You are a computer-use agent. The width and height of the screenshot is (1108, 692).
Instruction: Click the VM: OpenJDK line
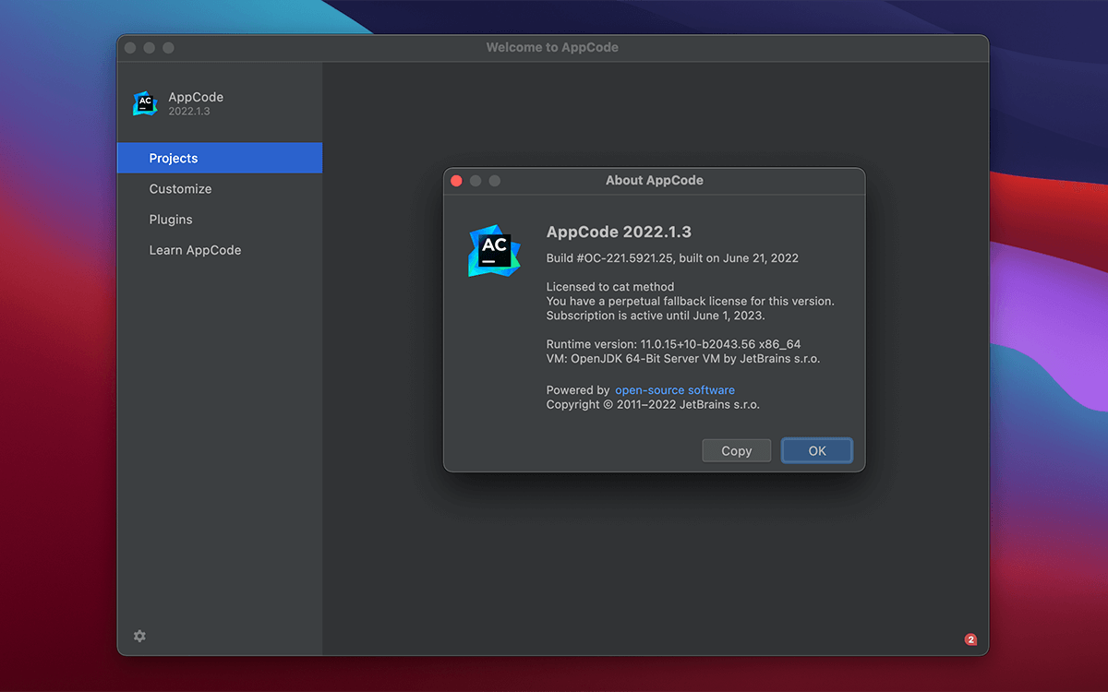coord(683,358)
